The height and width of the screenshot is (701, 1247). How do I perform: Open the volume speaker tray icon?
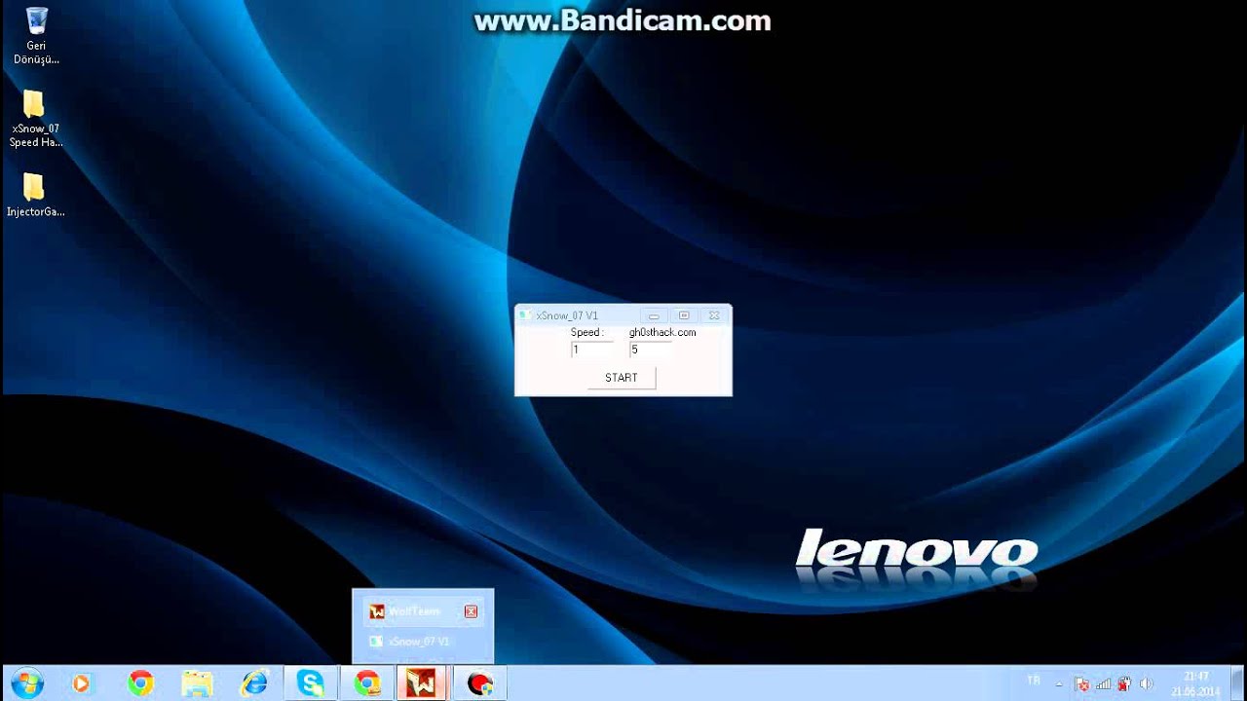click(x=1147, y=684)
